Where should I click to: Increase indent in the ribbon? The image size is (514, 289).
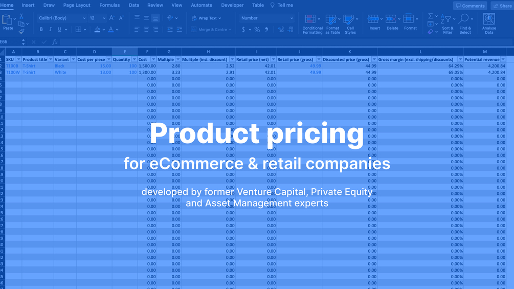[180, 30]
